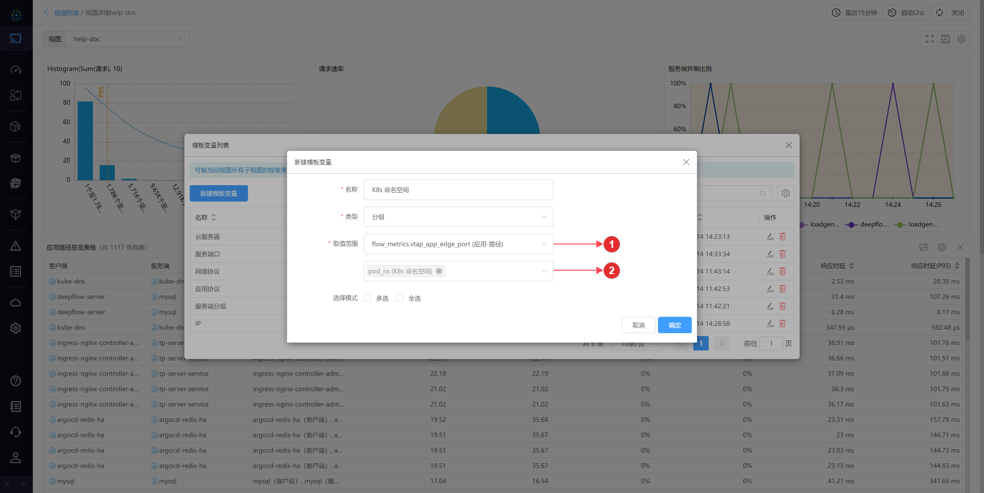Close the 新建模板变量 dialog
Viewport: 984px width, 493px height.
686,162
